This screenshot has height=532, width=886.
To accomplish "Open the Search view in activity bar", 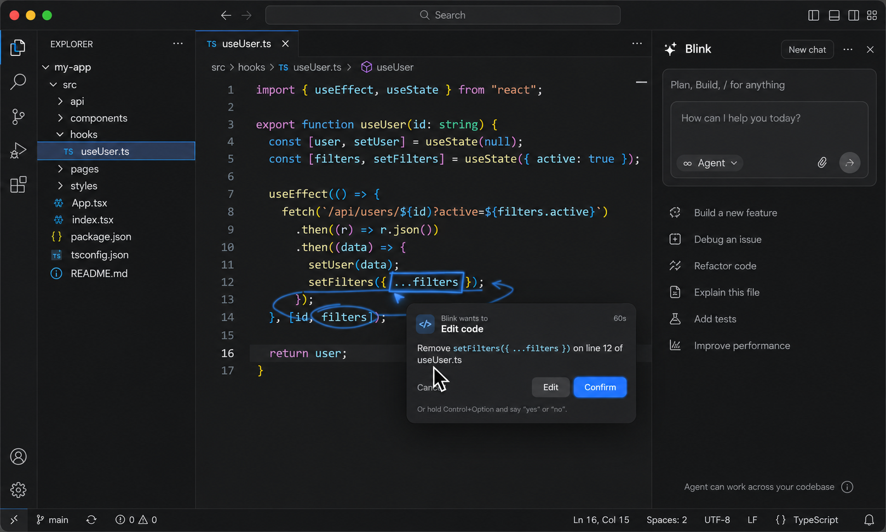I will click(x=18, y=82).
